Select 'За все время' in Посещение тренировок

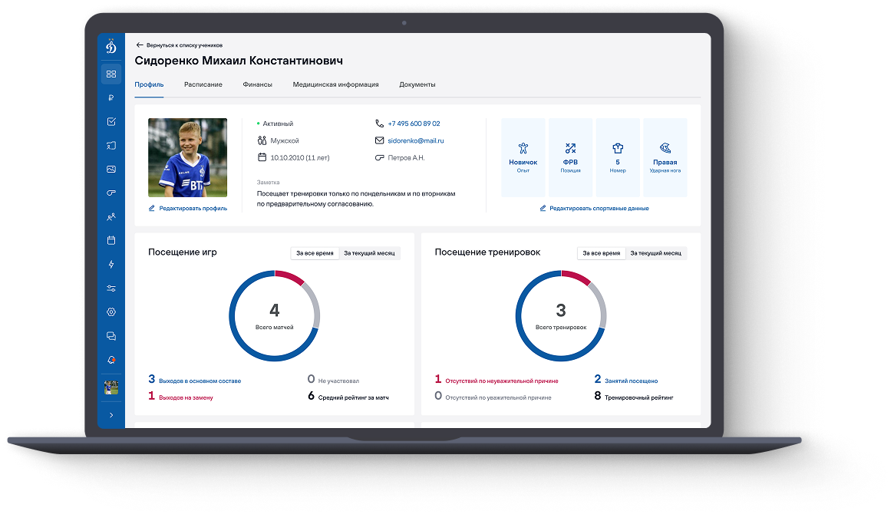tap(601, 252)
